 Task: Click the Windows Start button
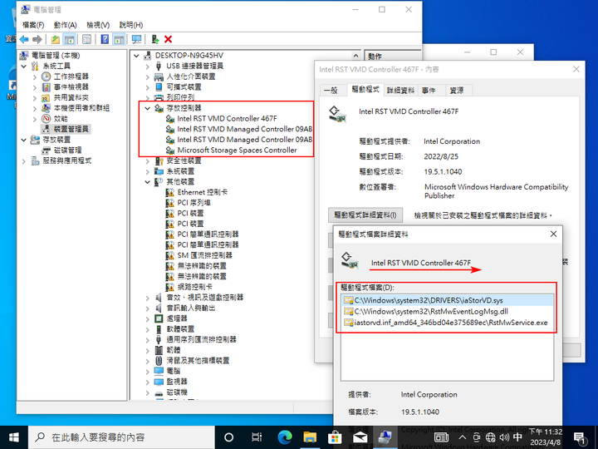[x=14, y=437]
